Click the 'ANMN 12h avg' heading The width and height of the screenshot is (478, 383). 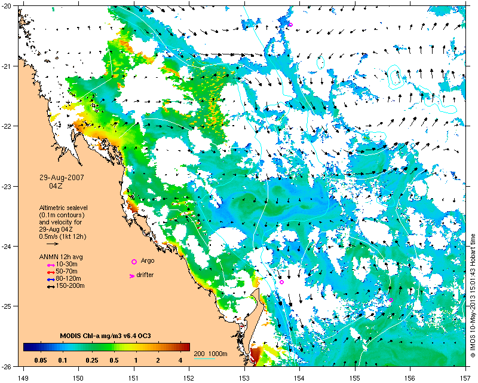61,257
